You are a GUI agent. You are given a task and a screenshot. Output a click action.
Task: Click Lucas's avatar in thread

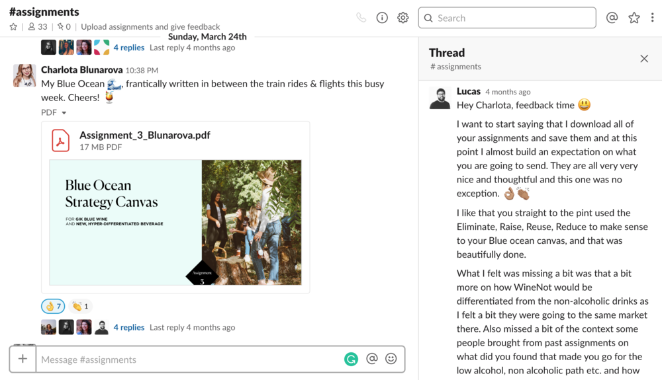pos(440,98)
